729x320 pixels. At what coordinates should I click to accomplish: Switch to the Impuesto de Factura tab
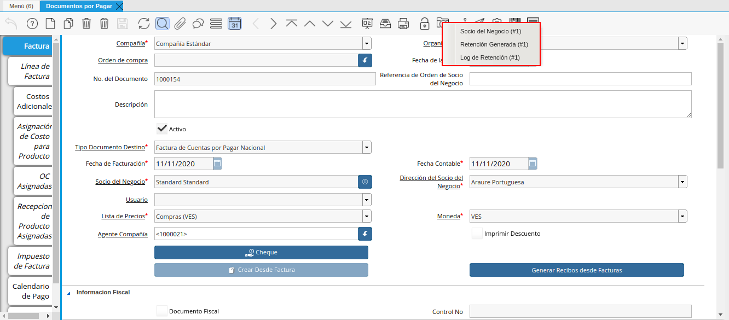coord(32,261)
